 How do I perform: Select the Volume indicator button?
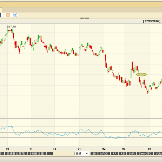[158, 154]
